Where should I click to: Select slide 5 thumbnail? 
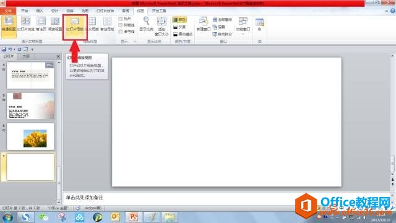[x=30, y=106]
